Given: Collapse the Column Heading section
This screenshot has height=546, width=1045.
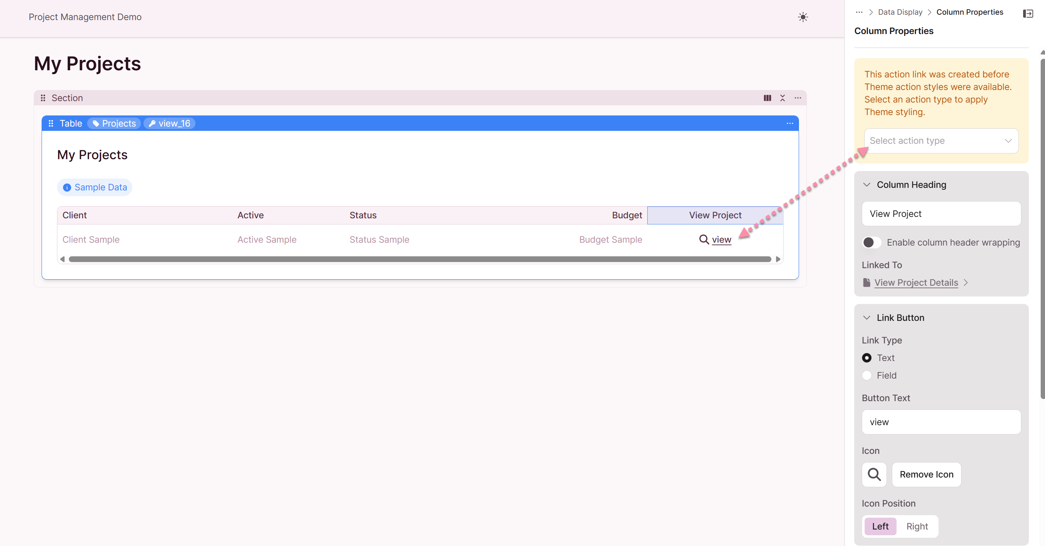Looking at the screenshot, I should click(866, 185).
